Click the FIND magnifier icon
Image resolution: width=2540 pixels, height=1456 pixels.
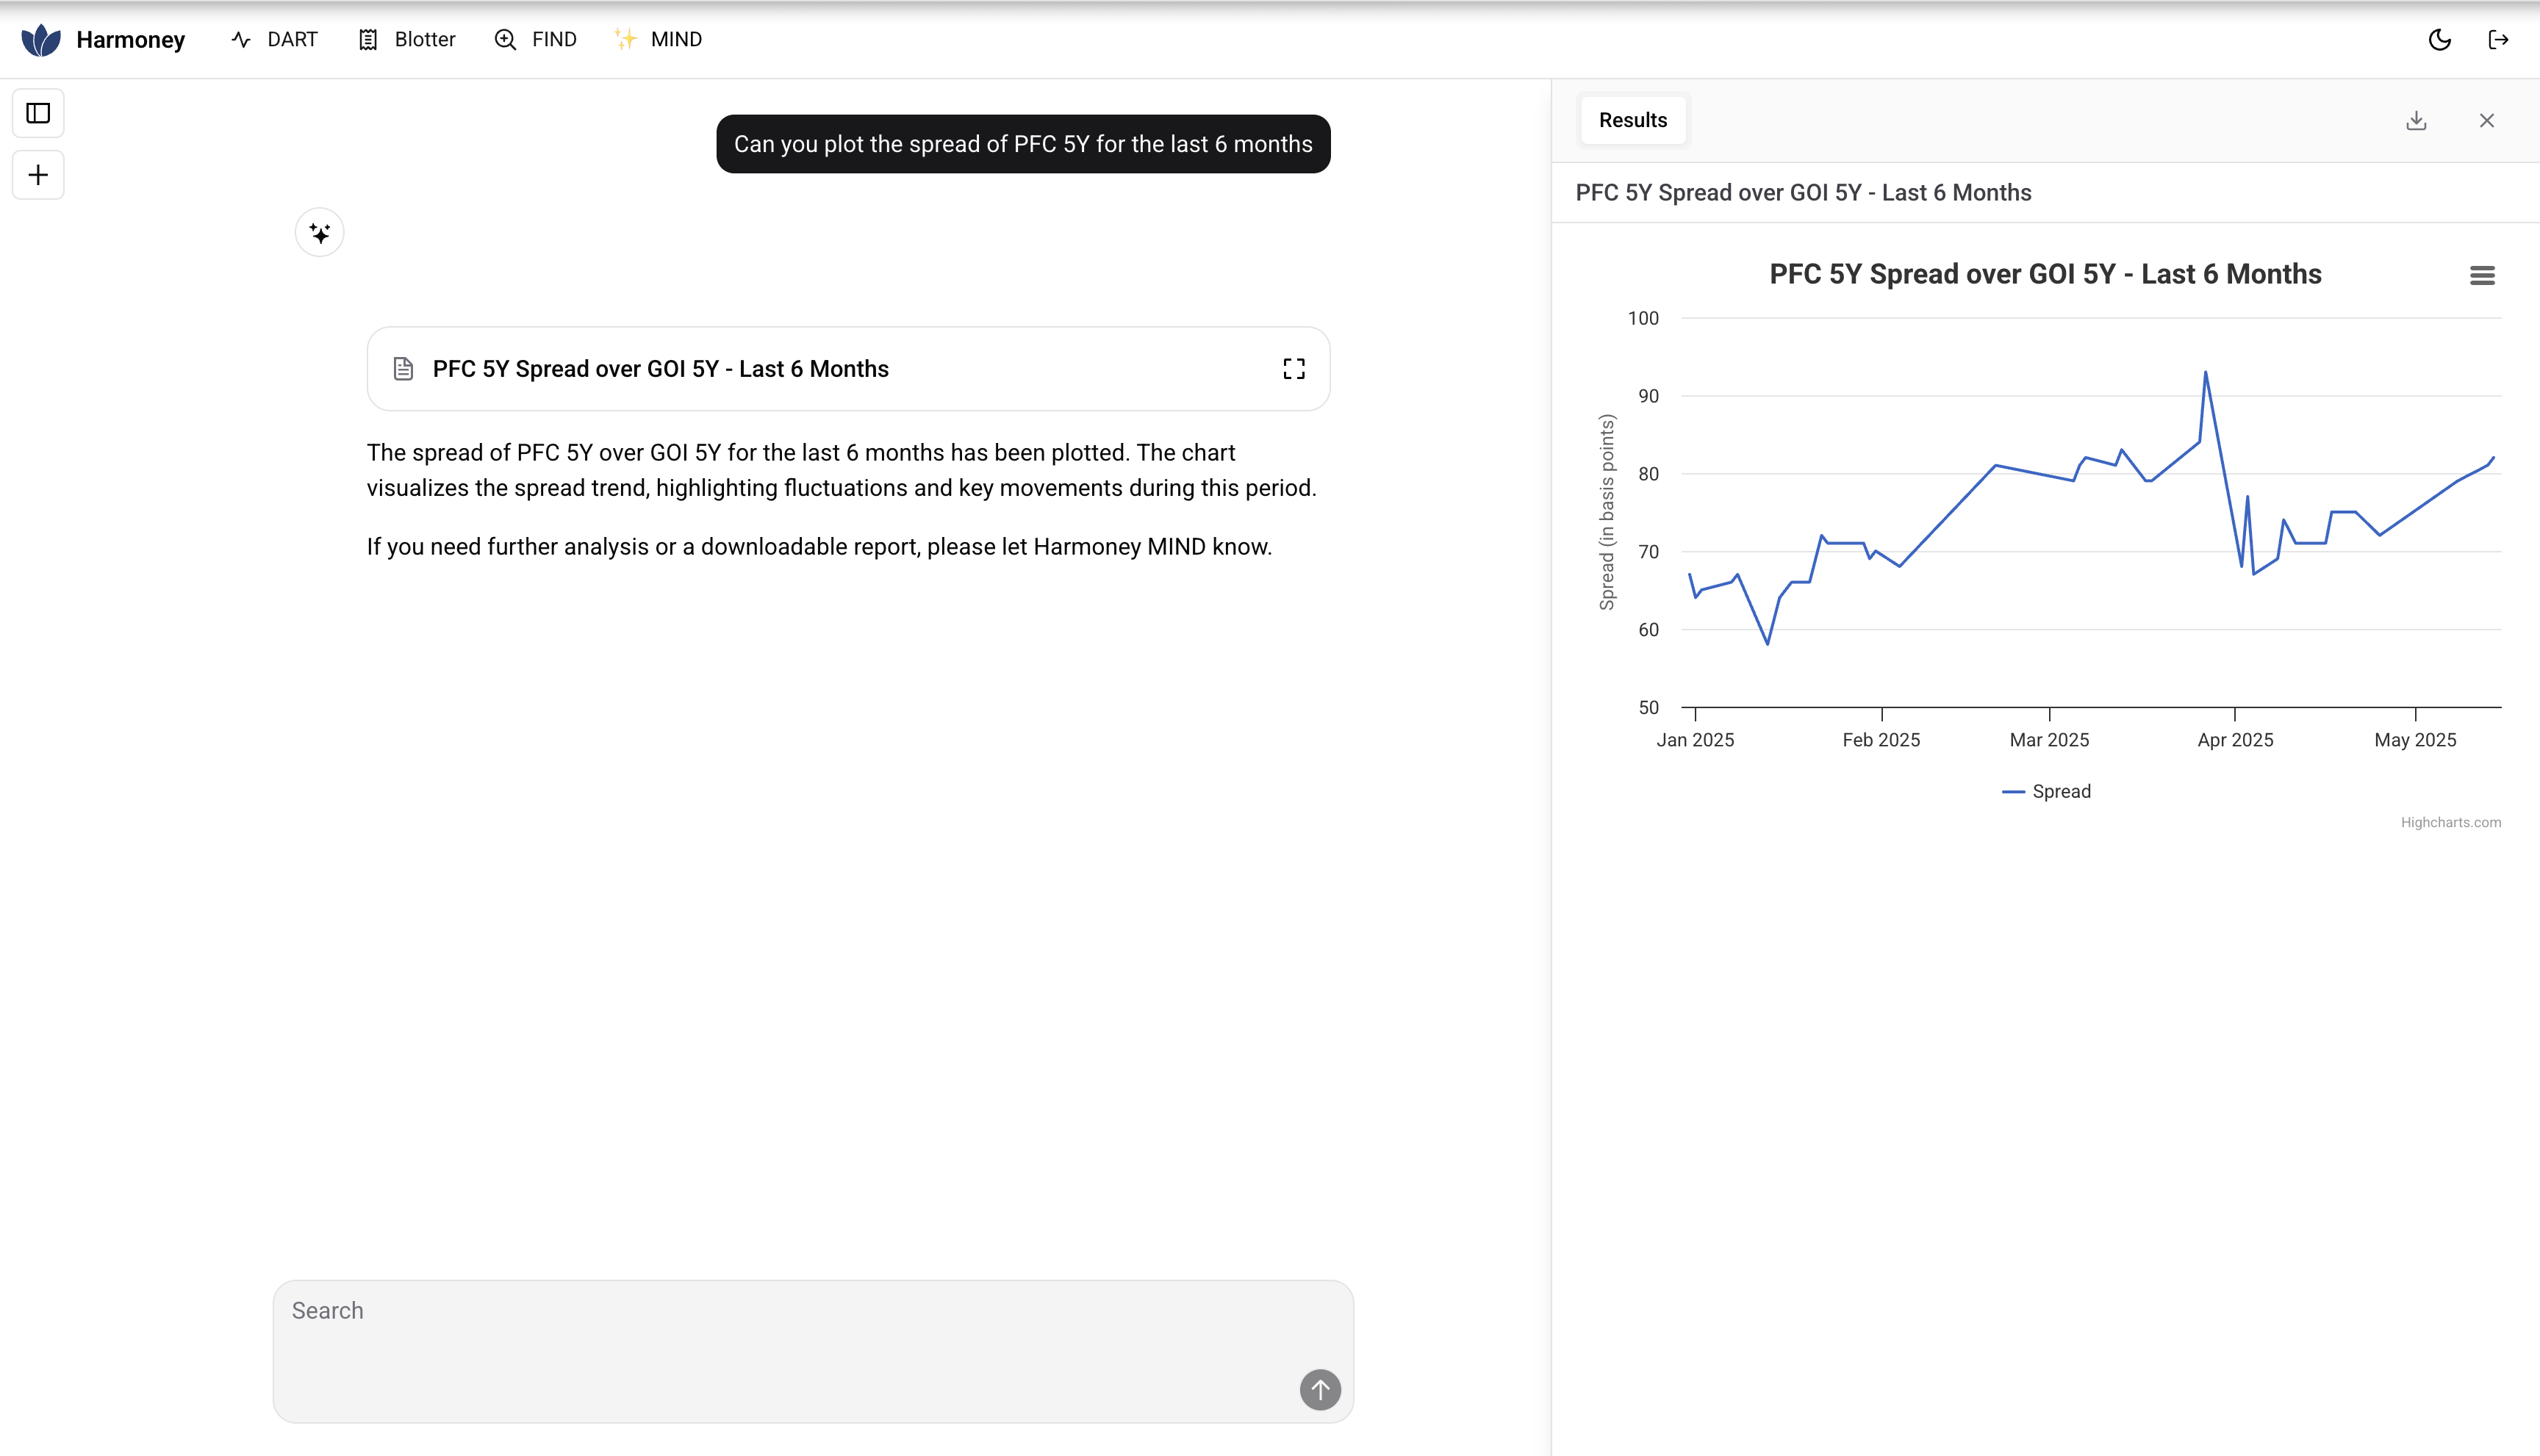[x=505, y=40]
